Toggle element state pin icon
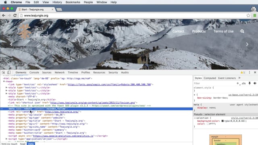Viewport: 258px width, 145px height. pyautogui.click(x=250, y=83)
